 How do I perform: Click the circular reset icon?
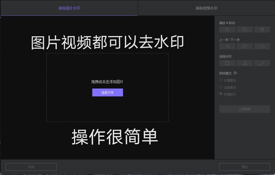pyautogui.click(x=262, y=46)
